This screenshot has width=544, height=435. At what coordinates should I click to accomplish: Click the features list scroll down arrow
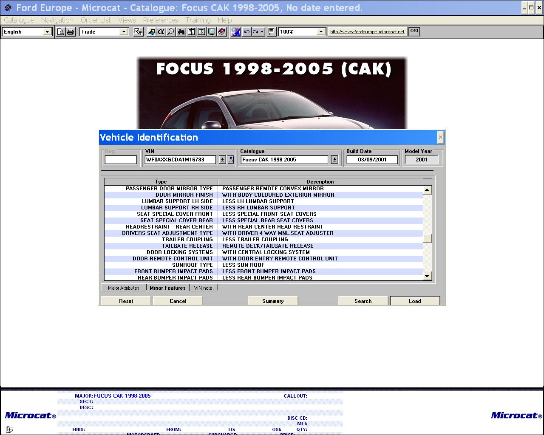tap(427, 277)
